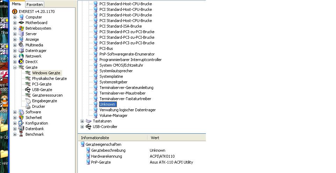Image resolution: width=336 pixels, height=173 pixels.
Task: Select PCI-Geräte in the sidebar
Action: pyautogui.click(x=42, y=84)
